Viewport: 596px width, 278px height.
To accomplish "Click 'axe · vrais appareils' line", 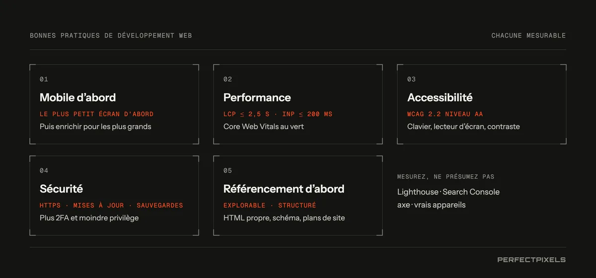I will coord(432,205).
